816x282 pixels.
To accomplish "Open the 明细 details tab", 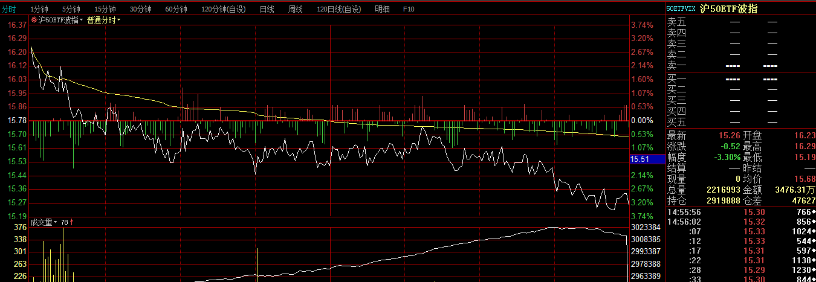I will tap(383, 9).
